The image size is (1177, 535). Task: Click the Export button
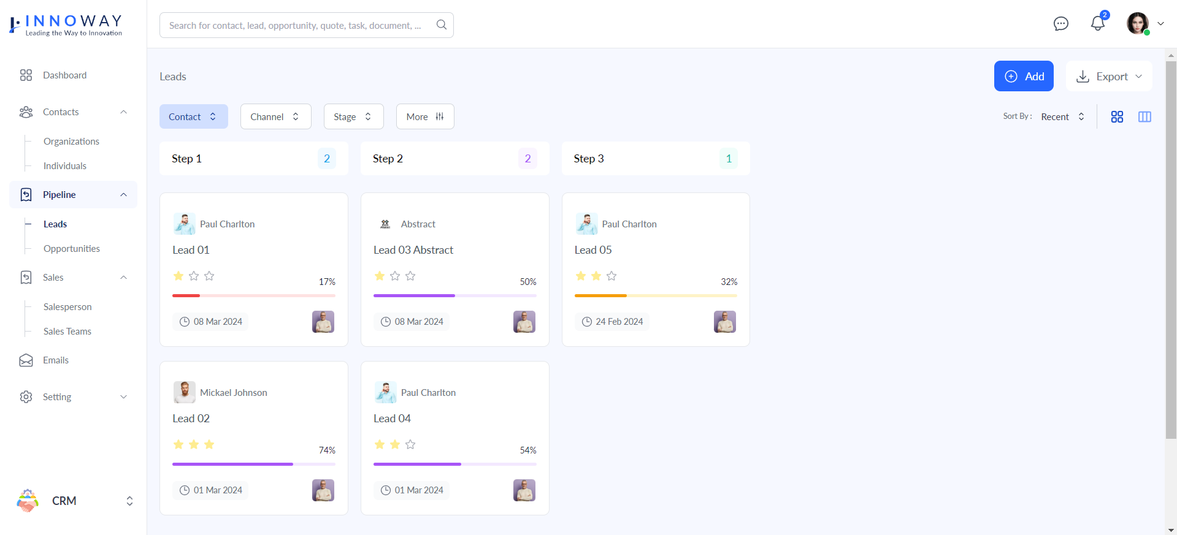click(x=1108, y=76)
